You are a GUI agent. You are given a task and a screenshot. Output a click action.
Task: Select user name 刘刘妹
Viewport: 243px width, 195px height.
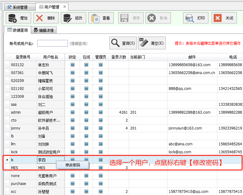pos(43,144)
